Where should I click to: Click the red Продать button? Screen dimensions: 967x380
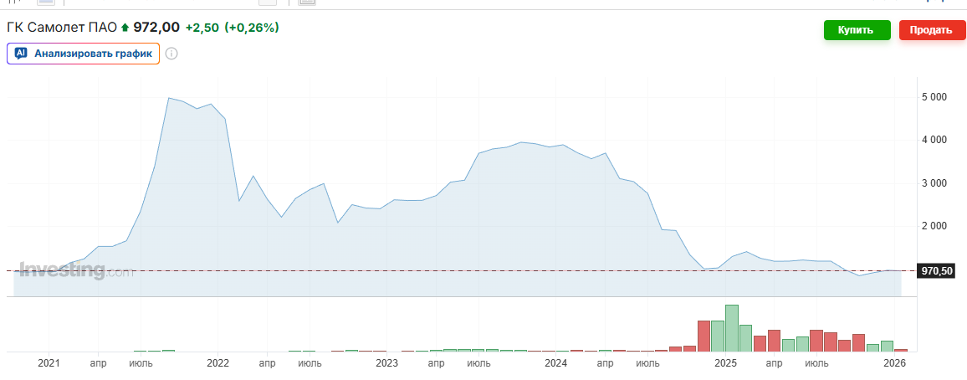pos(931,30)
